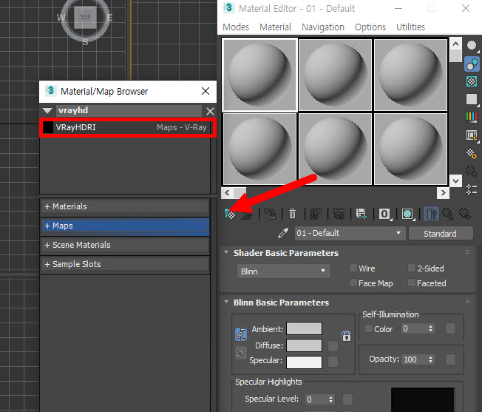Viewport: 482px width, 412px height.
Task: Open the Utilities menu
Action: coord(410,27)
